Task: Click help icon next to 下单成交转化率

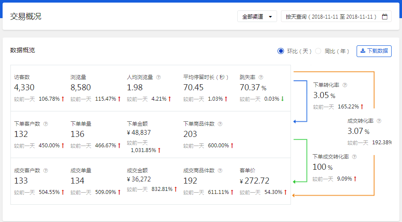Action: point(354,157)
